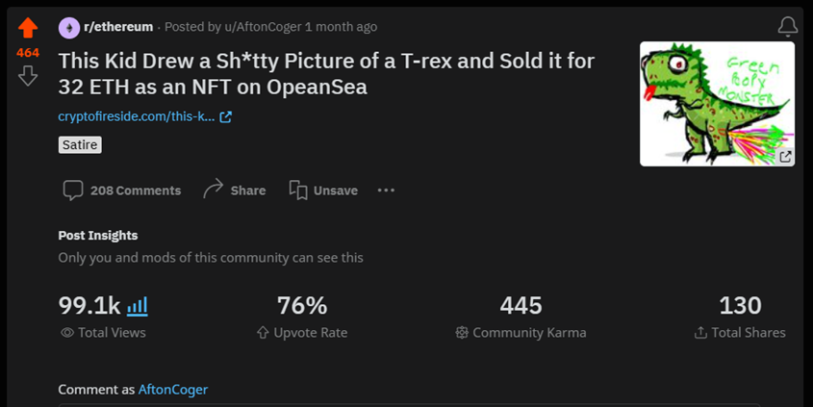Viewport: 813px width, 407px height.
Task: Open the 208 Comments section
Action: [122, 191]
